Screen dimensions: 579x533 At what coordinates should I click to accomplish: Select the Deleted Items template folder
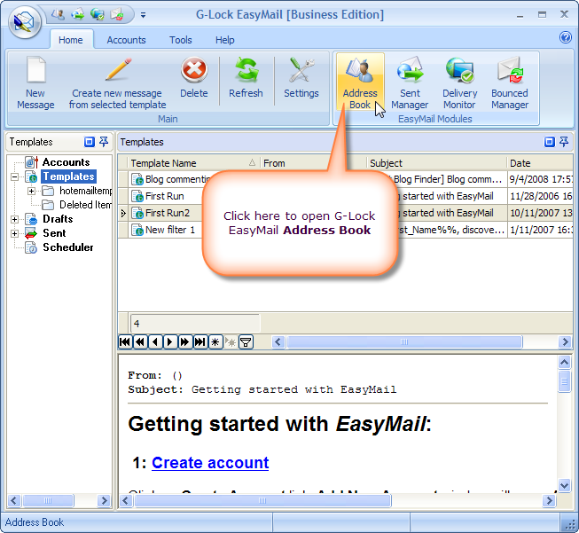click(x=85, y=205)
